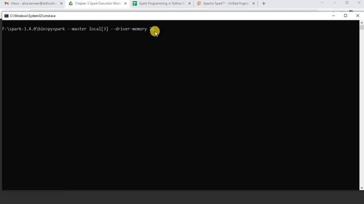Maximize the cmd.exe window
The height and width of the screenshot is (204, 364).
click(345, 16)
